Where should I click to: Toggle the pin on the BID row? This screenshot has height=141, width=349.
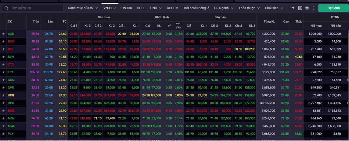3,49
